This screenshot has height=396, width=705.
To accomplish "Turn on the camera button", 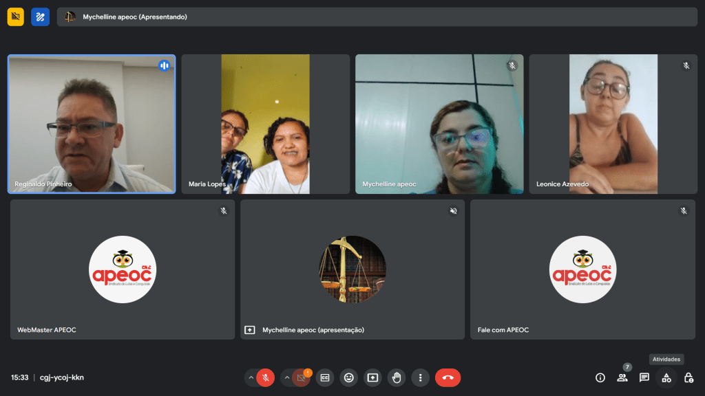I will click(x=302, y=377).
